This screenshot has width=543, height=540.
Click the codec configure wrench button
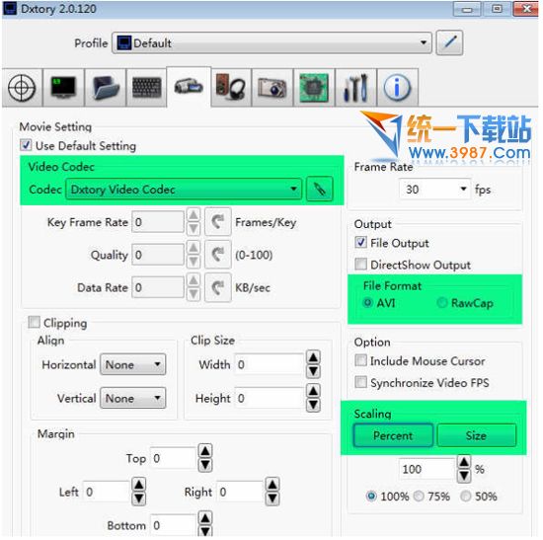pyautogui.click(x=320, y=190)
